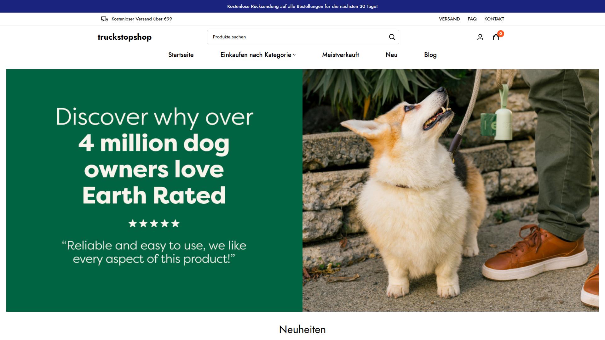Open the Meistverkauft page
Viewport: 605px width, 340px height.
(x=340, y=55)
